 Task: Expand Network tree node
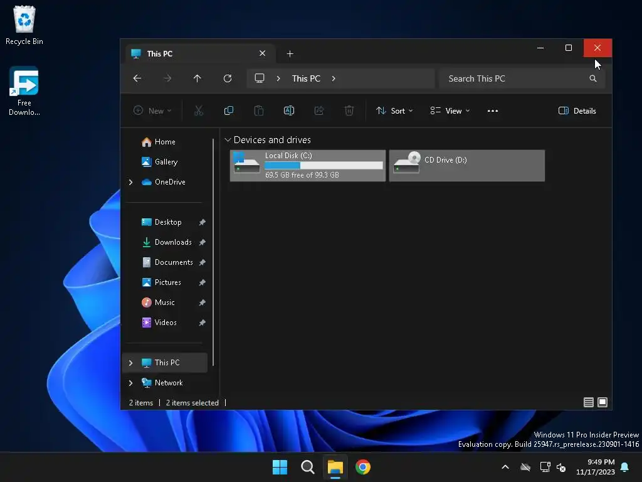[x=130, y=383]
